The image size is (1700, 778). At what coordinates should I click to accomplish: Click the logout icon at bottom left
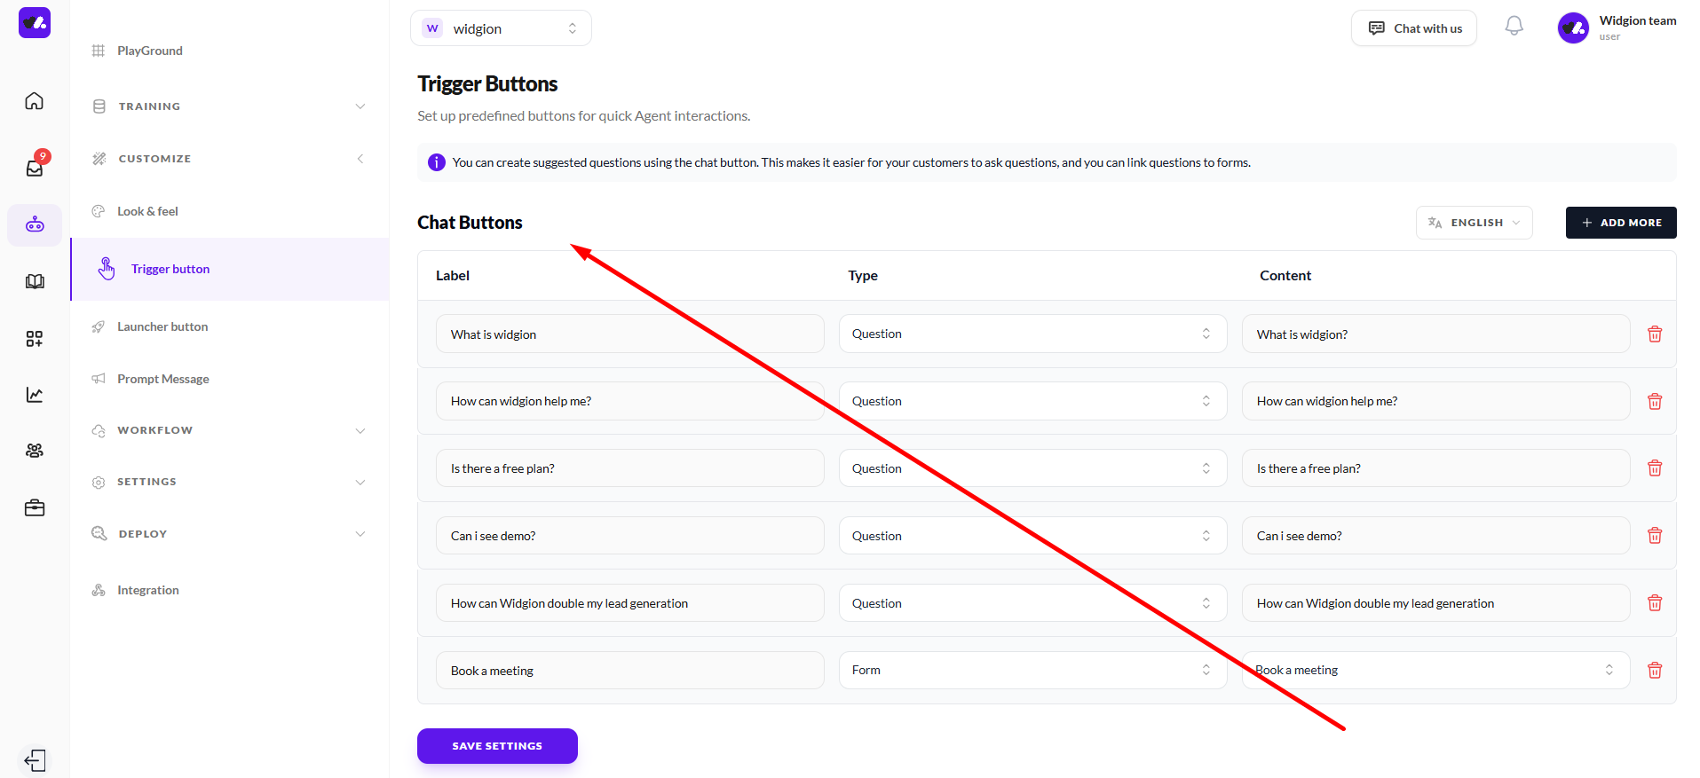pyautogui.click(x=35, y=760)
